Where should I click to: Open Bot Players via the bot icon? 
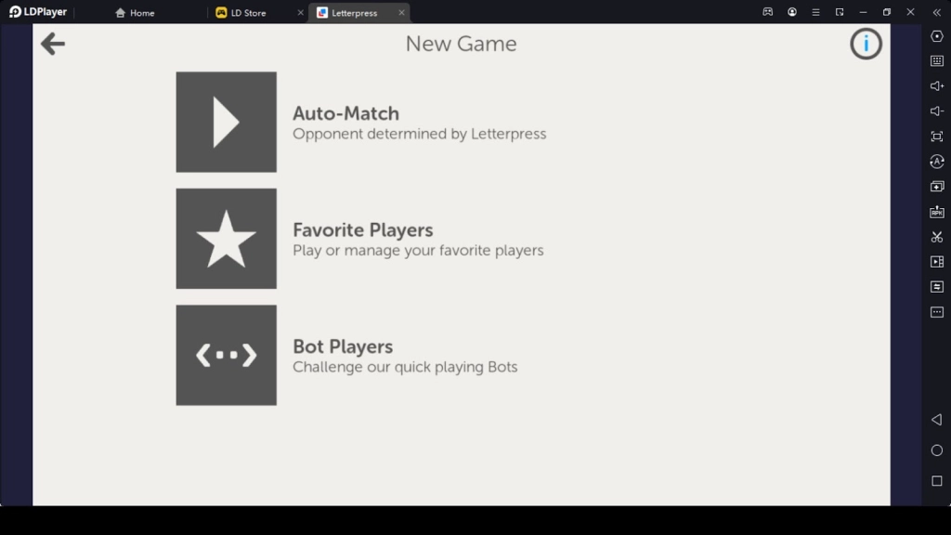pyautogui.click(x=227, y=355)
